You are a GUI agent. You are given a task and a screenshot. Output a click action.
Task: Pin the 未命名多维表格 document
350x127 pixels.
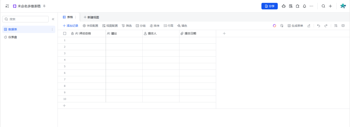coord(44,6)
